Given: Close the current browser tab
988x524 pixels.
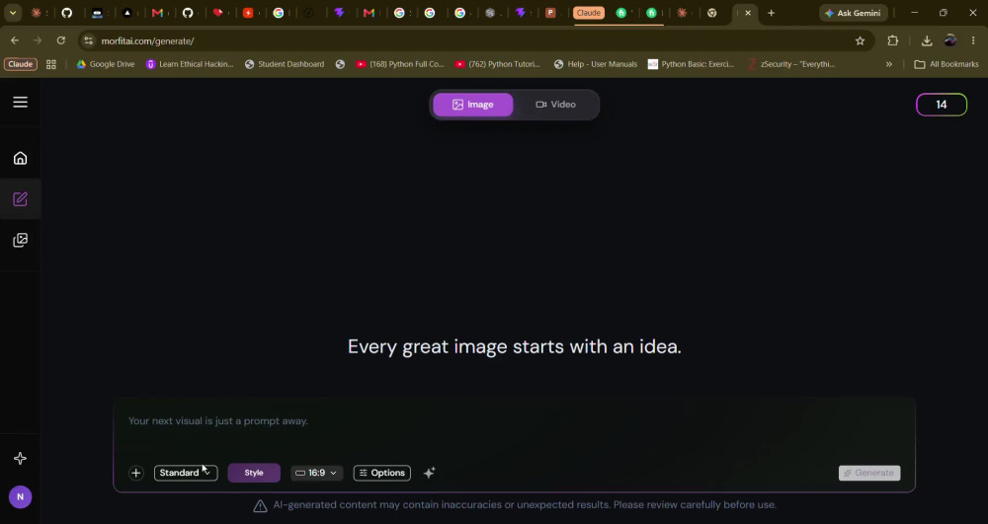Looking at the screenshot, I should click(748, 13).
